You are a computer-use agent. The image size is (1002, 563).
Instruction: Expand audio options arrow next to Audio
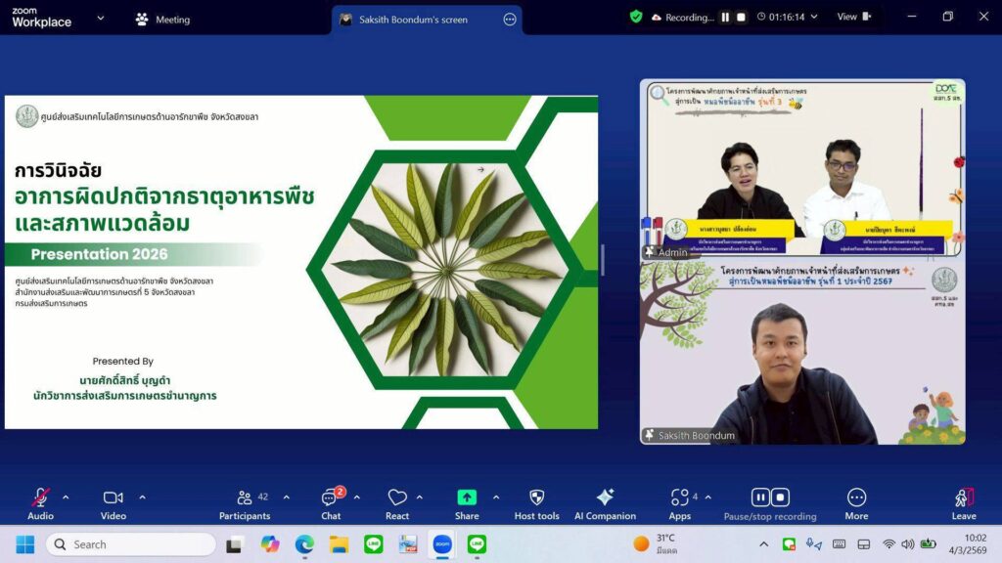66,497
